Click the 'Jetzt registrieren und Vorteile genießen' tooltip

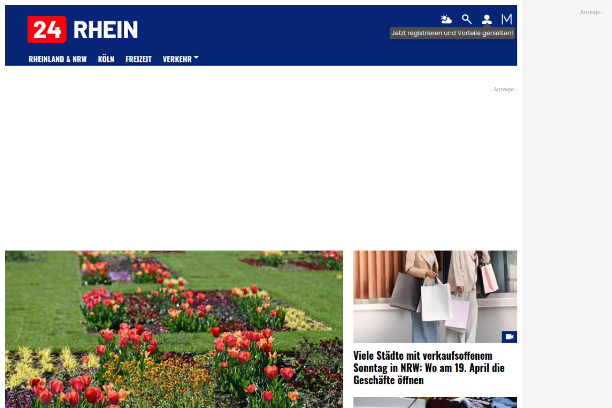452,33
